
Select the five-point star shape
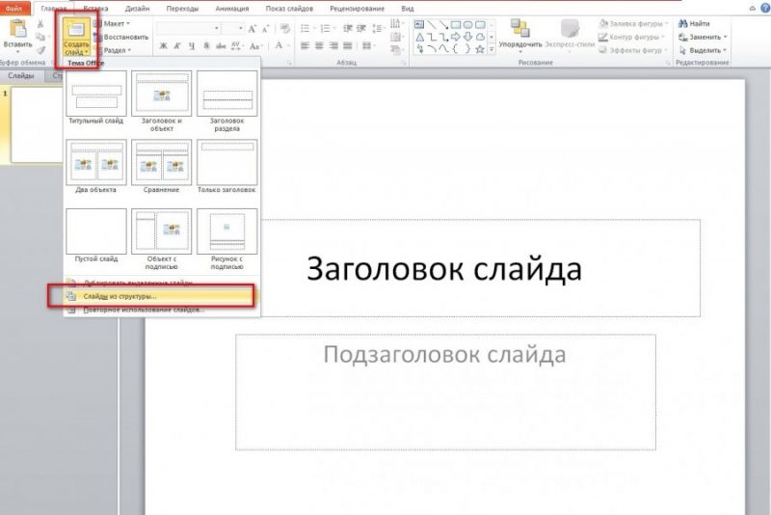pyautogui.click(x=479, y=47)
